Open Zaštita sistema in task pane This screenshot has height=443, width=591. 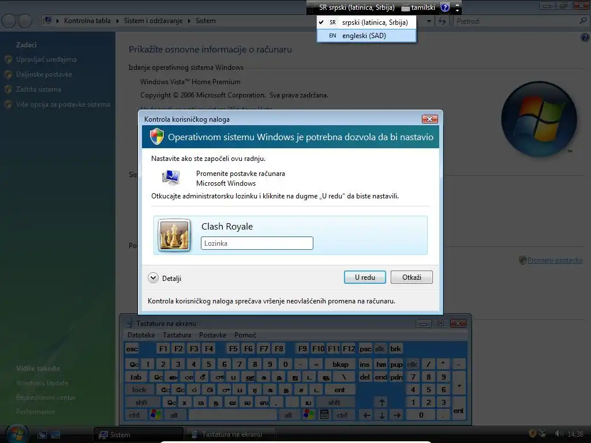click(39, 89)
